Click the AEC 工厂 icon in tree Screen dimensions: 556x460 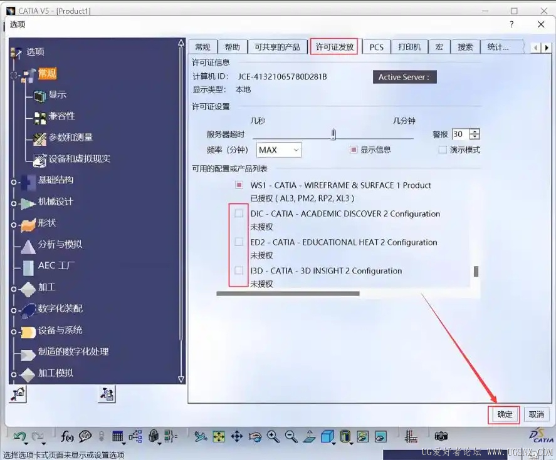28,268
